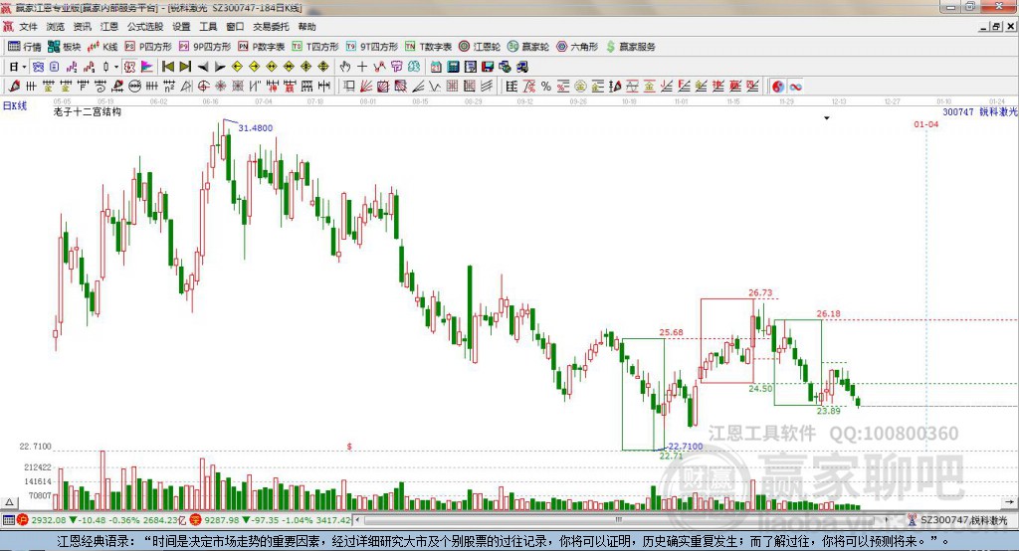Screen dimensions: 1019x551
Task: Select the hand pan tool
Action: tap(344, 67)
